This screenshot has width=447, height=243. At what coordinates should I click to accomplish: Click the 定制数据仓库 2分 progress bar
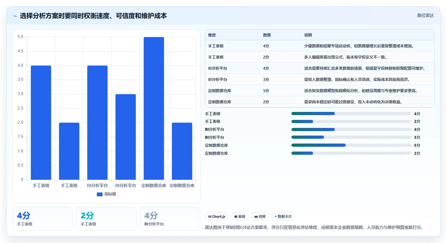351,153
